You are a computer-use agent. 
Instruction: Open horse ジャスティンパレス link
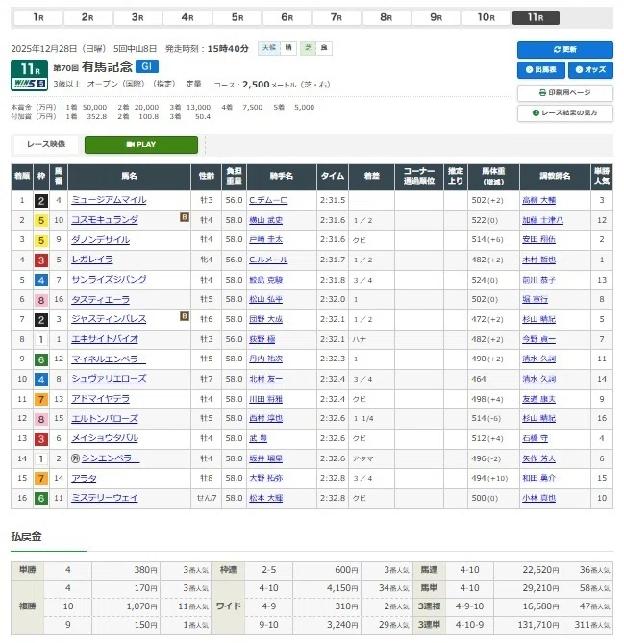pos(109,319)
